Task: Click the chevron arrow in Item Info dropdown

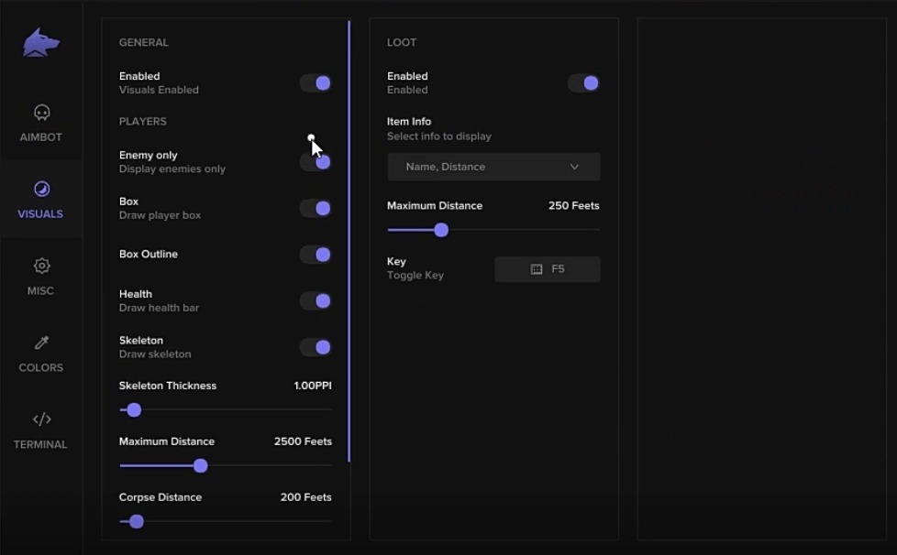Action: 574,167
